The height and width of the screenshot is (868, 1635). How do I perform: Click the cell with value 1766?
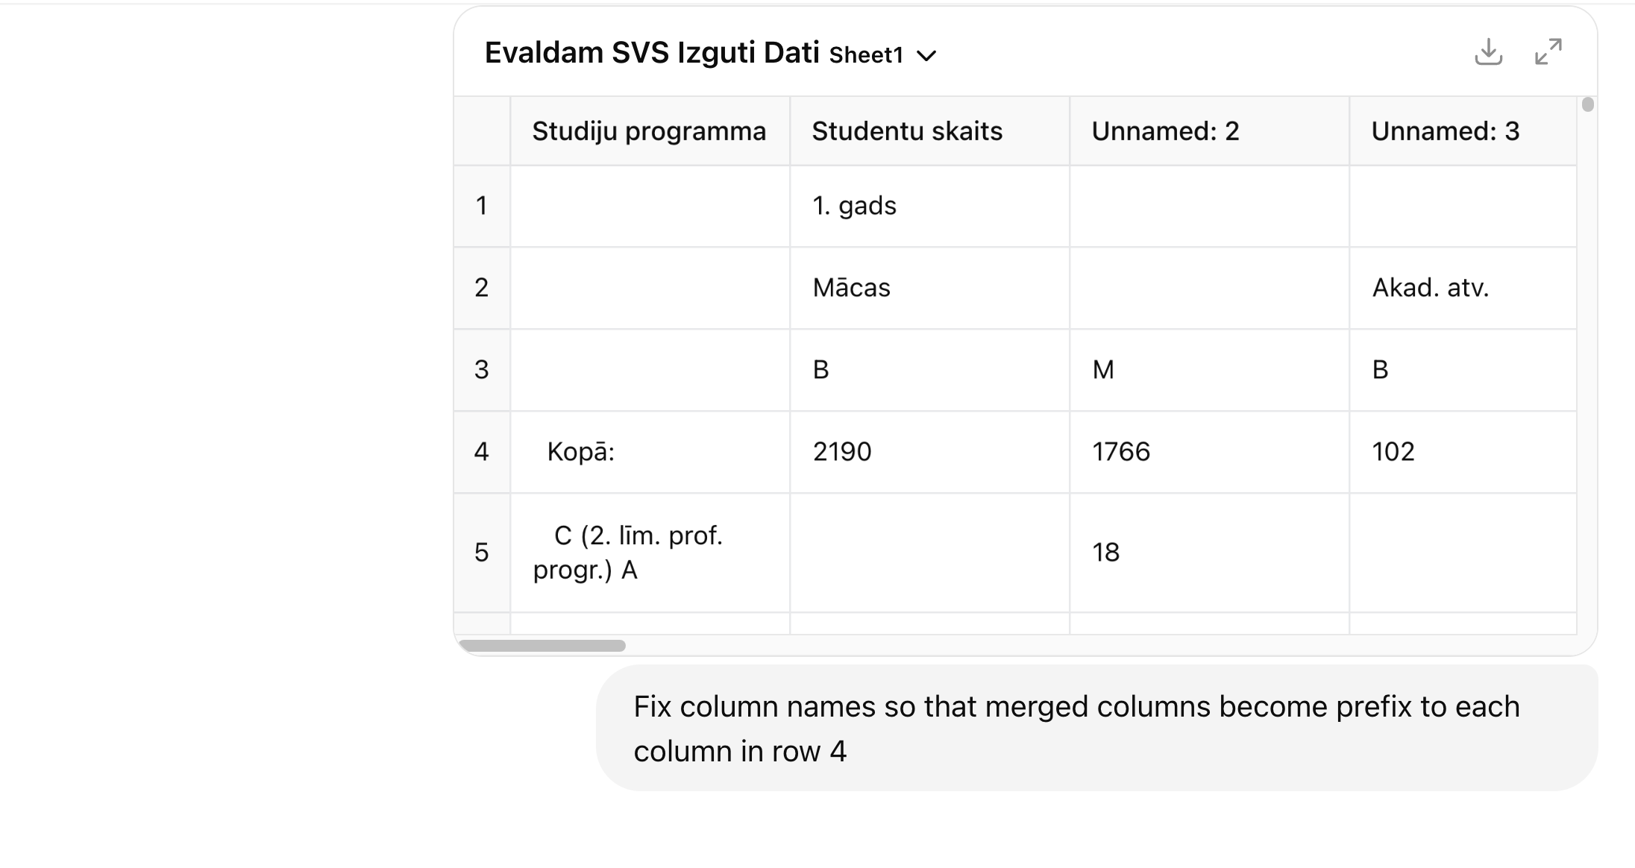coord(1209,452)
